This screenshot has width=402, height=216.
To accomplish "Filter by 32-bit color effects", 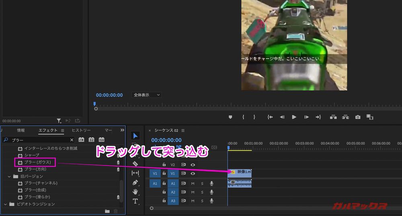I will point(91,139).
